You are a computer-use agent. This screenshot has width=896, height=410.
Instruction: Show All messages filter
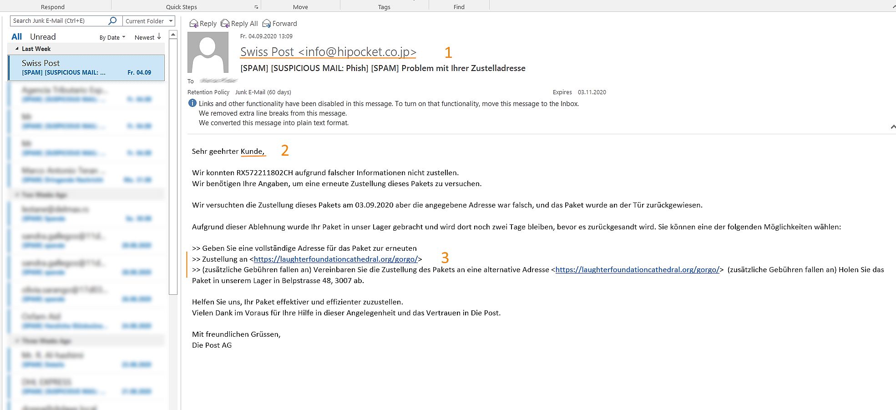pyautogui.click(x=16, y=37)
